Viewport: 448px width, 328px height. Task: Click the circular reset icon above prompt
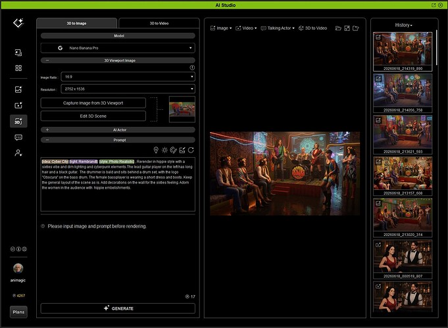tap(191, 150)
